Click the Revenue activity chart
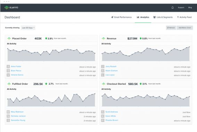 pos(146,54)
